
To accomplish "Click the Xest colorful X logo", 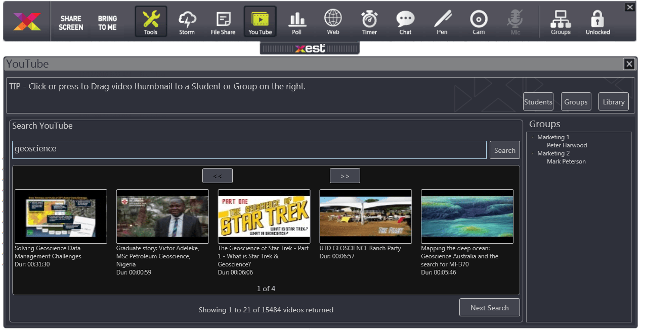I will [27, 22].
